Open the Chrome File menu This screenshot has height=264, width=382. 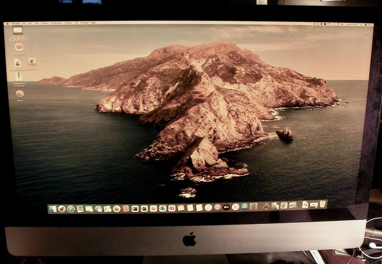tap(24, 23)
